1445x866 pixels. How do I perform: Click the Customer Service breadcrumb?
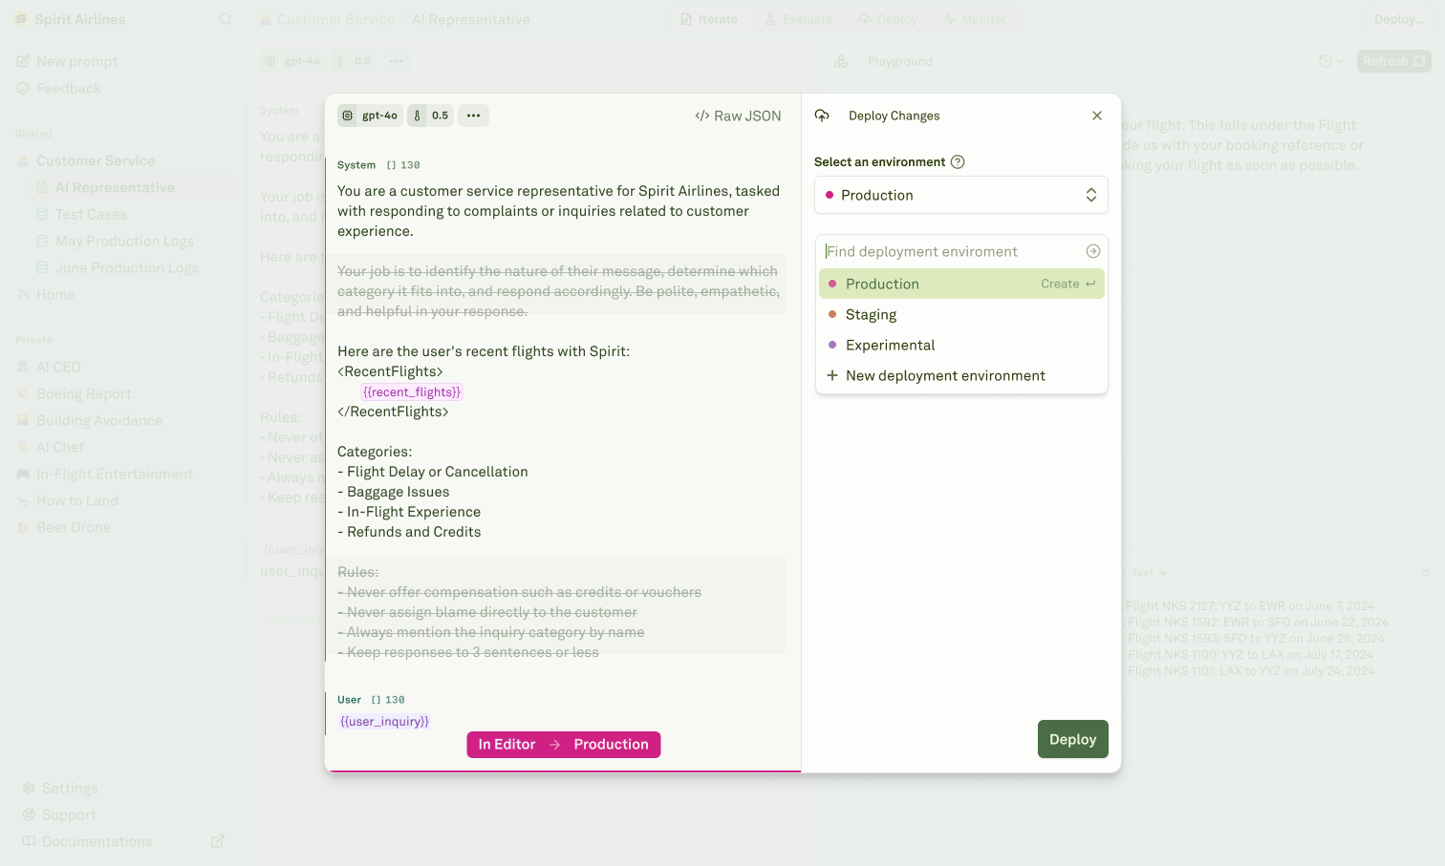point(335,19)
